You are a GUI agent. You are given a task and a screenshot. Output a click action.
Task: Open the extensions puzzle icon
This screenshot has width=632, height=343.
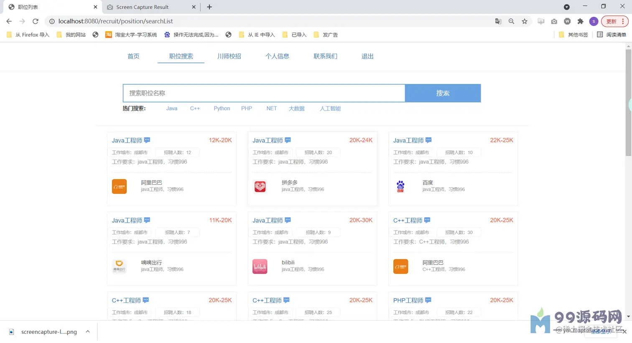(581, 21)
